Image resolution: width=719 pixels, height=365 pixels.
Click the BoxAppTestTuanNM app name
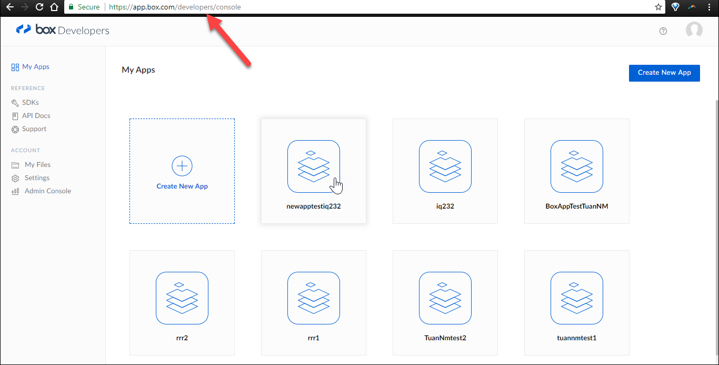(577, 206)
